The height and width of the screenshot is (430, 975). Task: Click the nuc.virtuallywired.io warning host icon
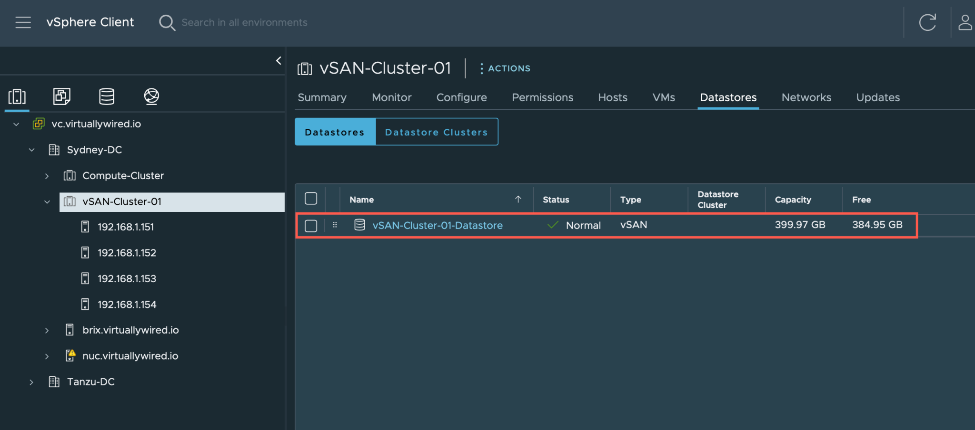[70, 355]
